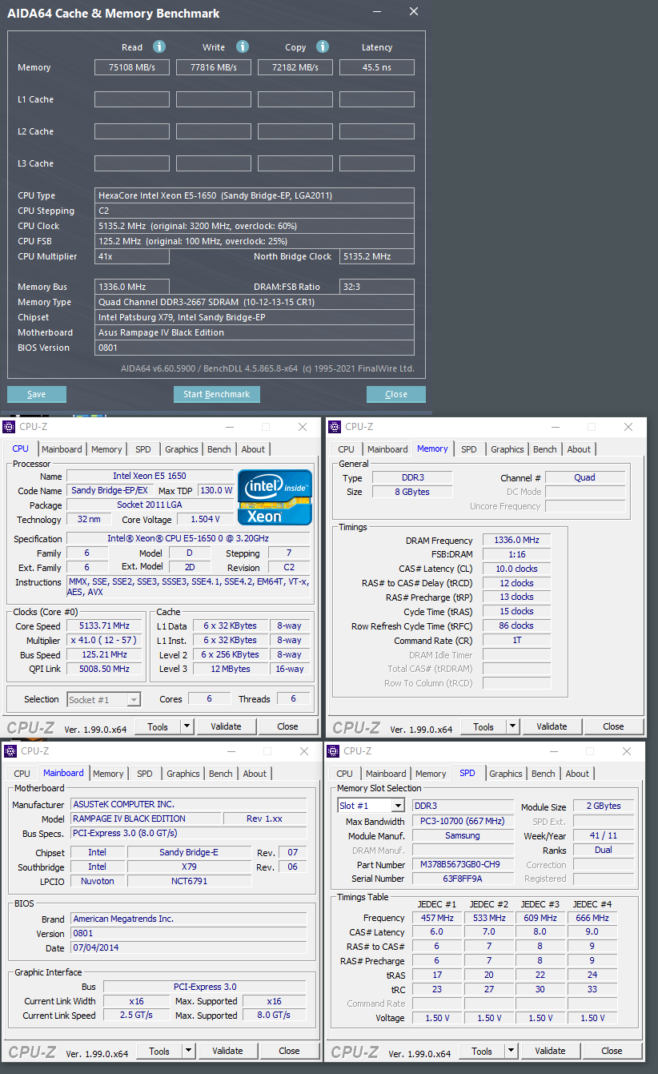Screen dimensions: 658x1074
Task: Select Graphics tab in the Memory-tab window
Action: coord(508,449)
